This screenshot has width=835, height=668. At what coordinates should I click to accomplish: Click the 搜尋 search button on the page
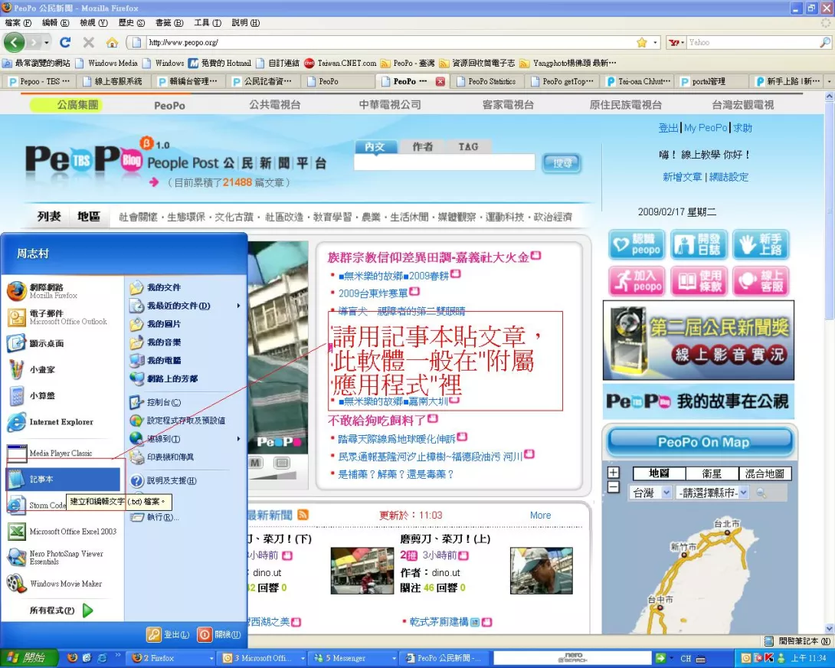pyautogui.click(x=562, y=163)
